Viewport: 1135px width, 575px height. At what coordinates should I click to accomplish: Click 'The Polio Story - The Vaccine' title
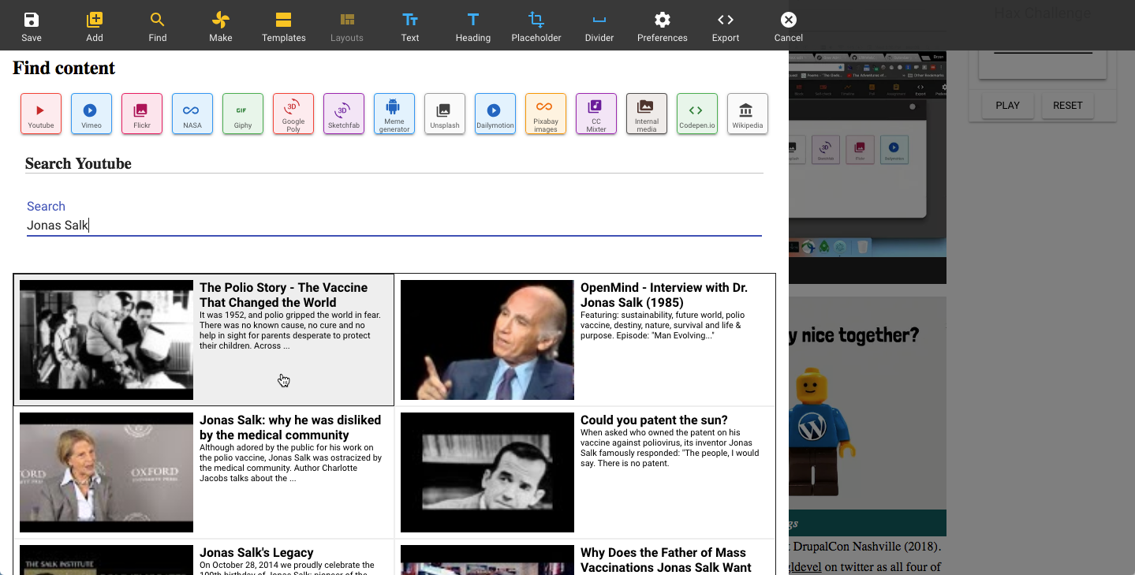[284, 295]
